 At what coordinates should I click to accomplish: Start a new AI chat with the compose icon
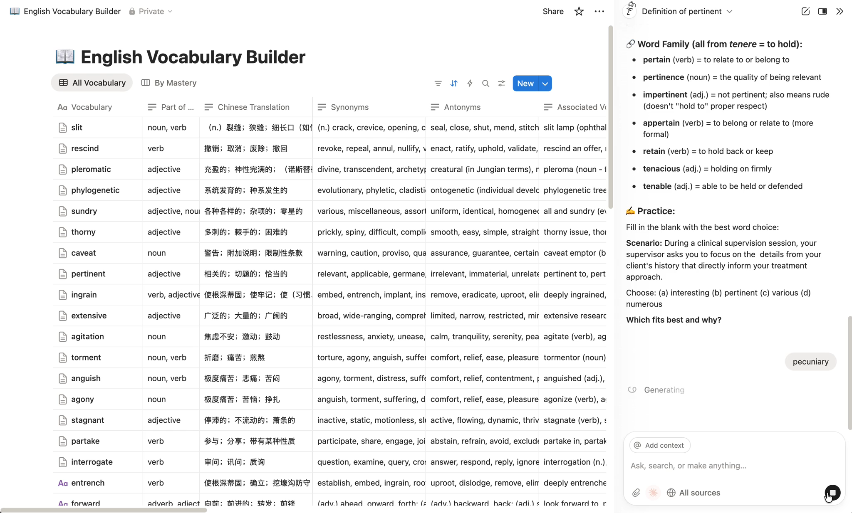pos(805,11)
